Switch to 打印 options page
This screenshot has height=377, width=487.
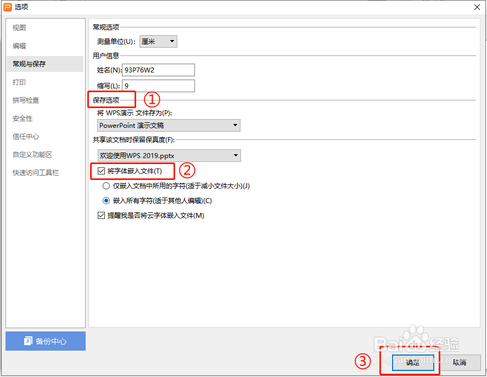coord(18,82)
